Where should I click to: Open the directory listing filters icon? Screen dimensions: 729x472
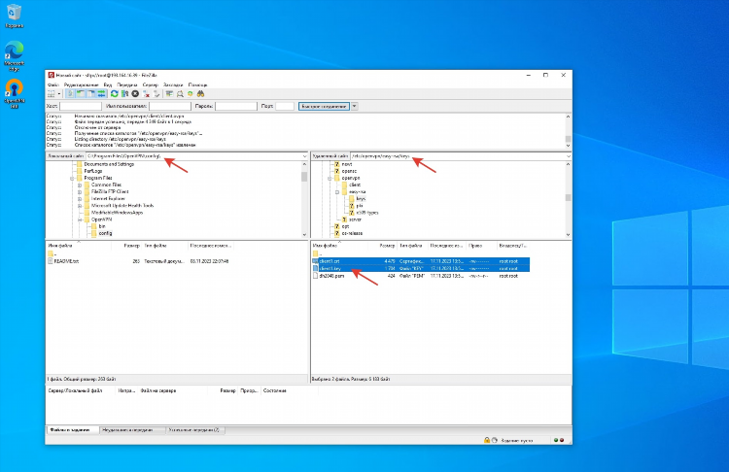click(x=169, y=94)
